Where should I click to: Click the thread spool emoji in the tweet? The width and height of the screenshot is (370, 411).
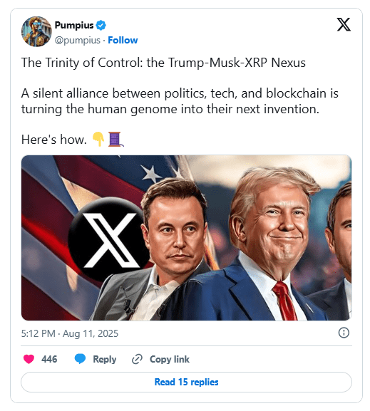115,139
